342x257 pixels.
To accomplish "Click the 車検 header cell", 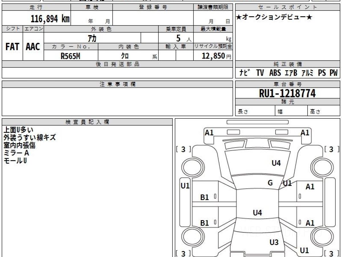I will pos(92,7).
